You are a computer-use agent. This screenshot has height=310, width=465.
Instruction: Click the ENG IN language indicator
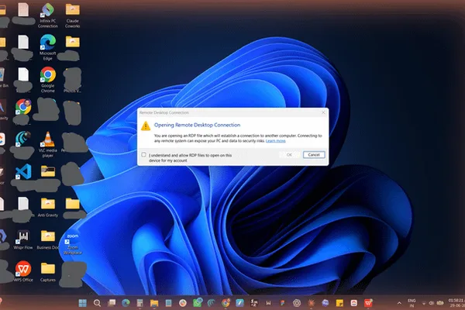(x=412, y=303)
